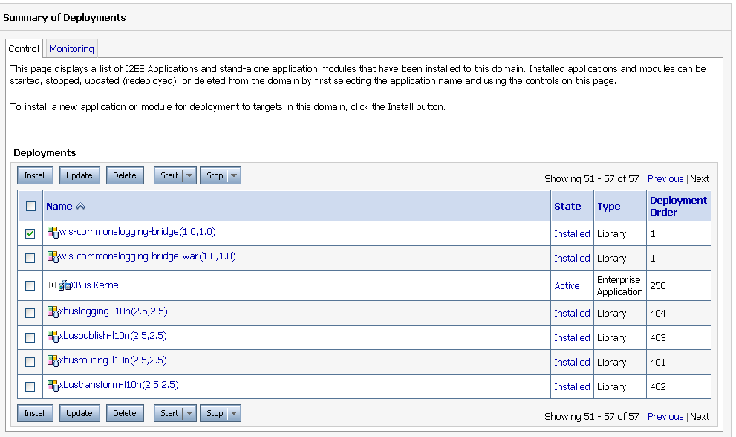Click deployment order value 250
Screen dimensions: 736x437
tap(657, 285)
